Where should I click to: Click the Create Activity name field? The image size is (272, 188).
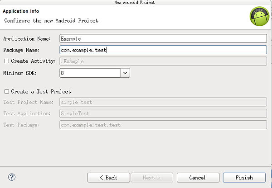(x=163, y=61)
